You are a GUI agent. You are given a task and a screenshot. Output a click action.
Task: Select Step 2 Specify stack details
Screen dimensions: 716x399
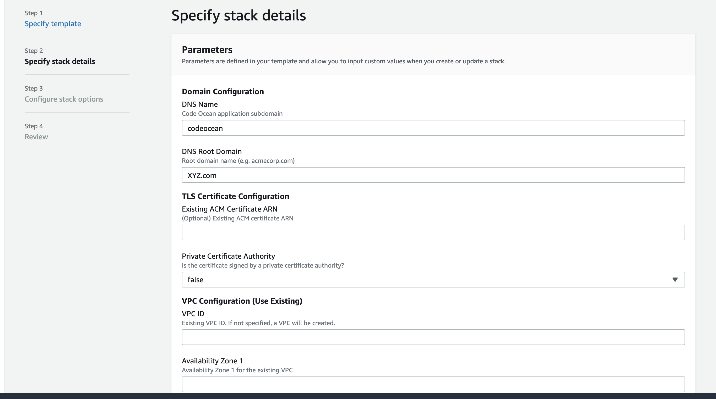click(60, 61)
